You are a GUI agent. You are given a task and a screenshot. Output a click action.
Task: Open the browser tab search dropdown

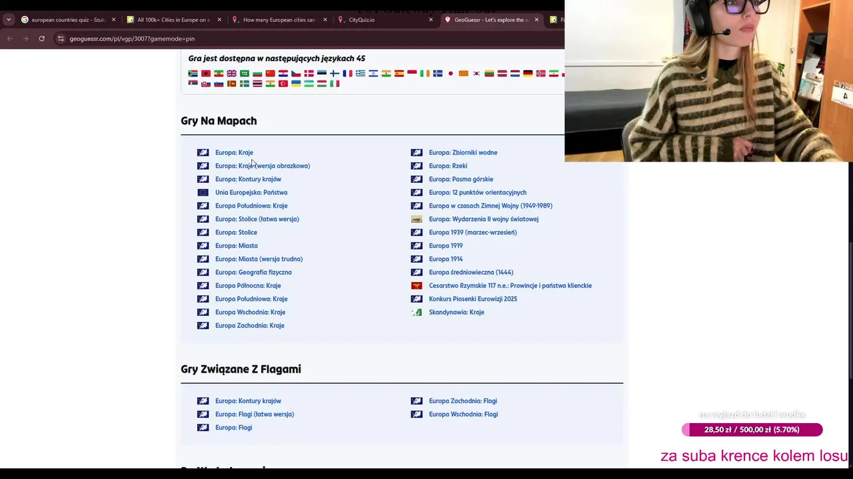click(9, 20)
